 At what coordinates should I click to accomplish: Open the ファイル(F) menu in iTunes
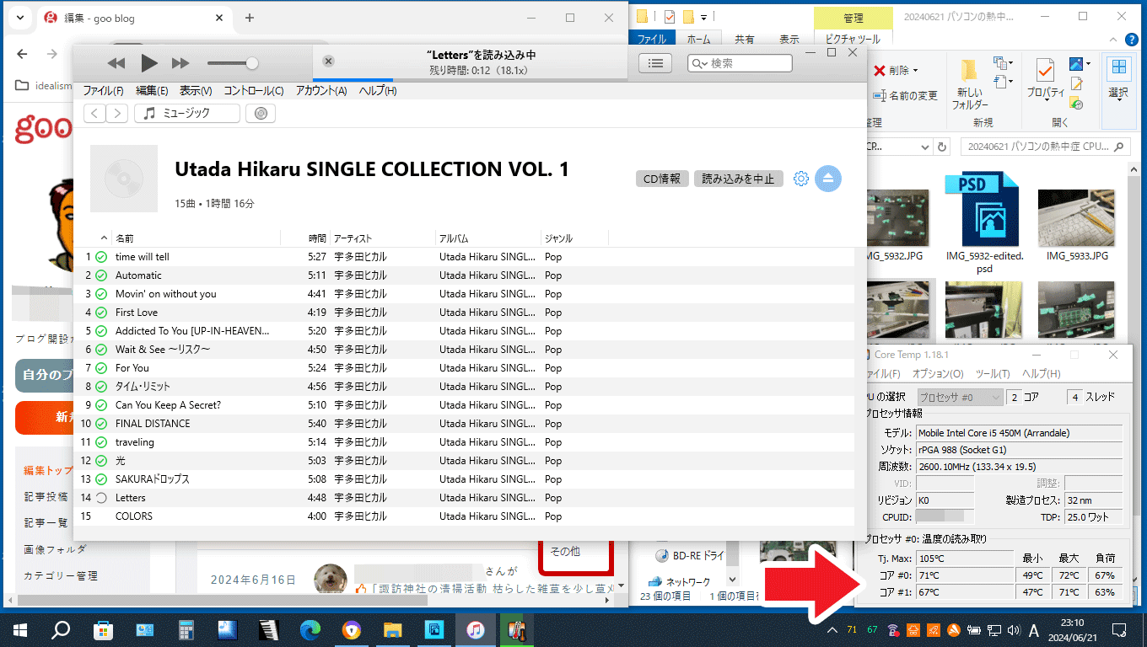tap(103, 91)
